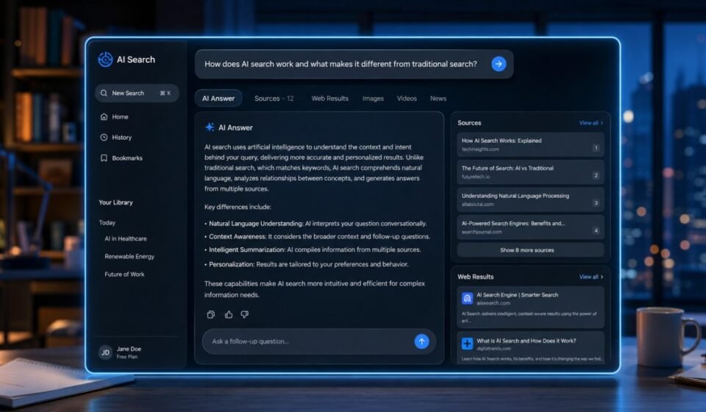Image resolution: width=706 pixels, height=412 pixels.
Task: Click View all in the Web Results panel
Action: [591, 277]
